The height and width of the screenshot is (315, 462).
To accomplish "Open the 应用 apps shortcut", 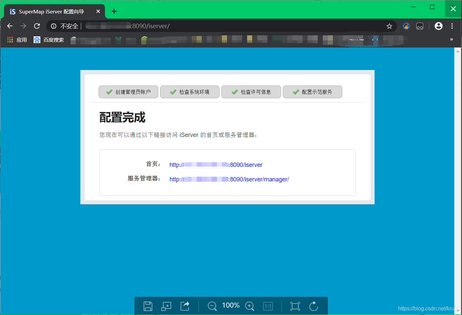I will [17, 40].
